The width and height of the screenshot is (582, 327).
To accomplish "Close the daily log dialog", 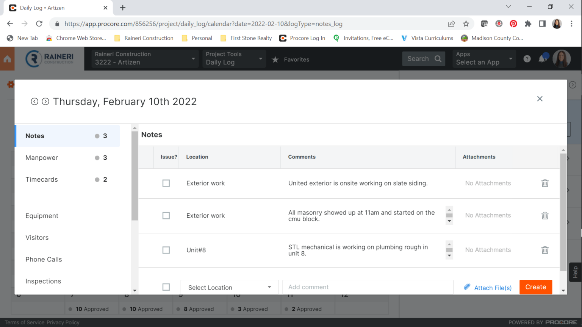I will pos(540,99).
